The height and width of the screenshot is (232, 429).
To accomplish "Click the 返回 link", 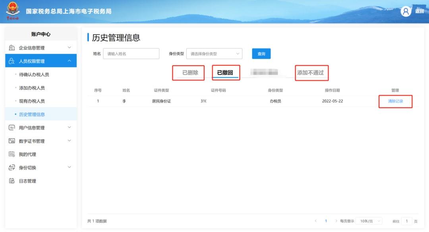I will tap(419, 11).
